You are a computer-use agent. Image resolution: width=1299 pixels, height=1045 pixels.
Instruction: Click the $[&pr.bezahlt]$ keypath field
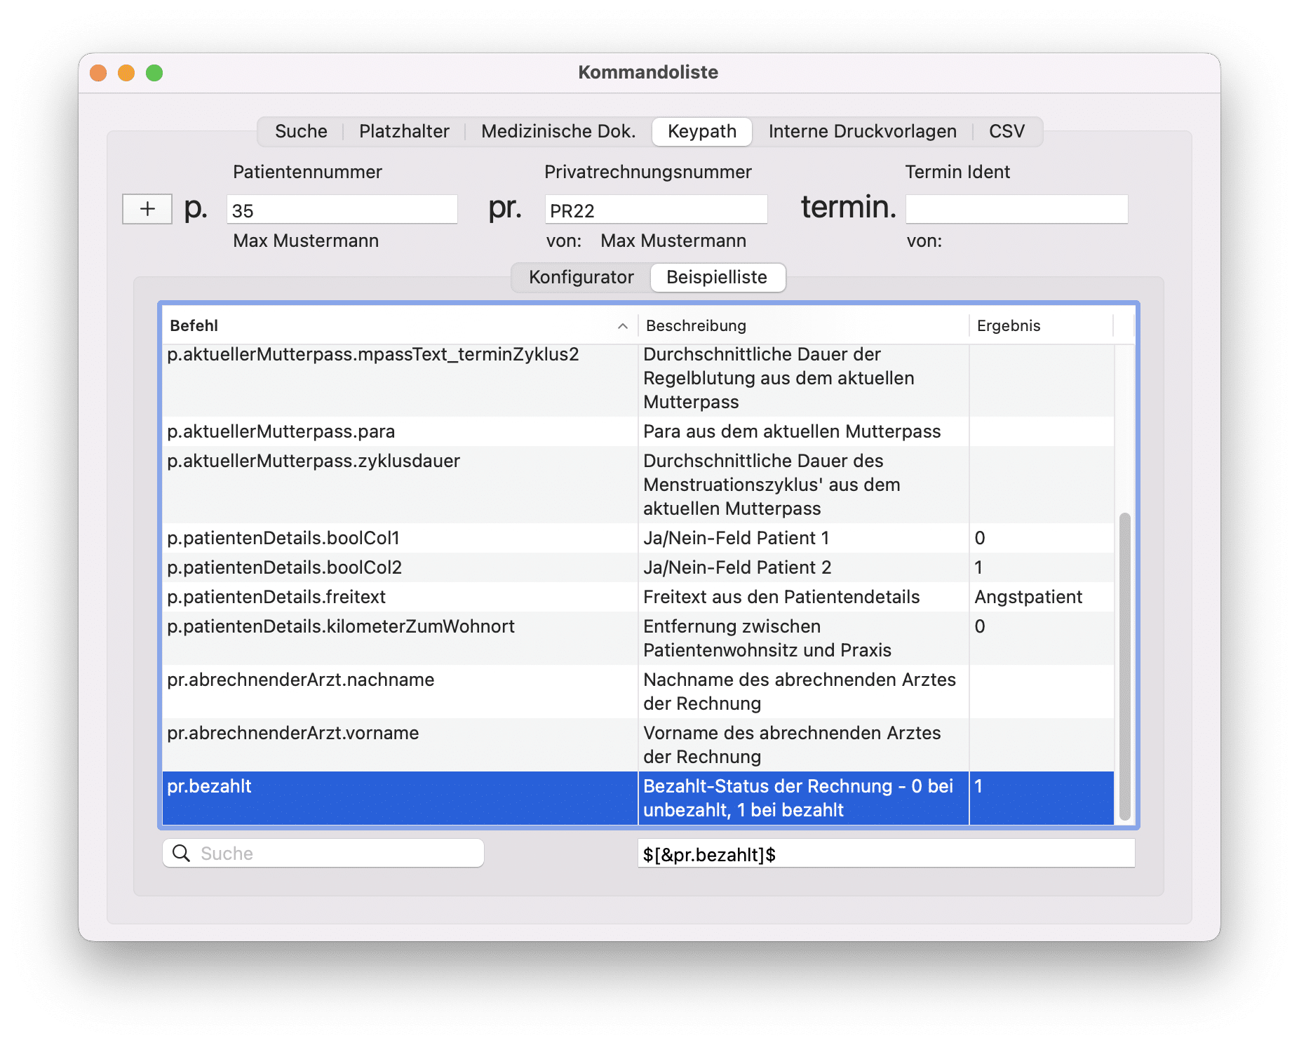point(886,854)
